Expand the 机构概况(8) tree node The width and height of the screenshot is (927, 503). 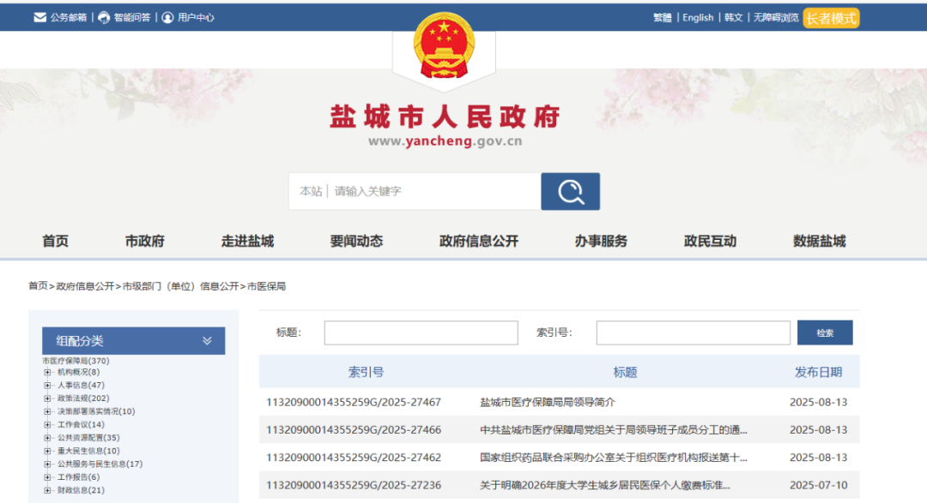tap(47, 372)
